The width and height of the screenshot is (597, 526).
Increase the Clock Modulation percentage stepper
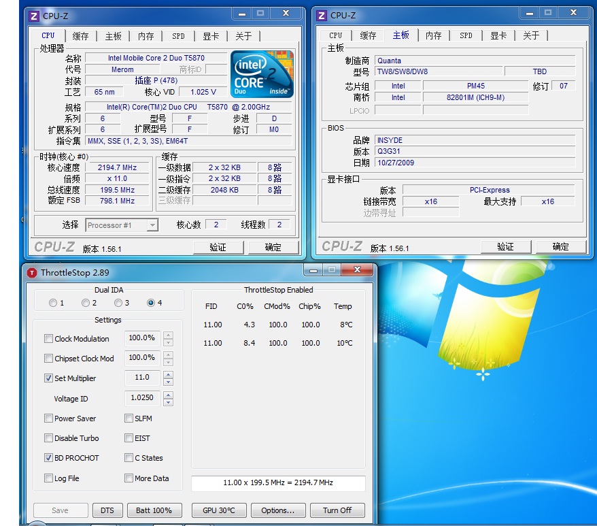168,335
